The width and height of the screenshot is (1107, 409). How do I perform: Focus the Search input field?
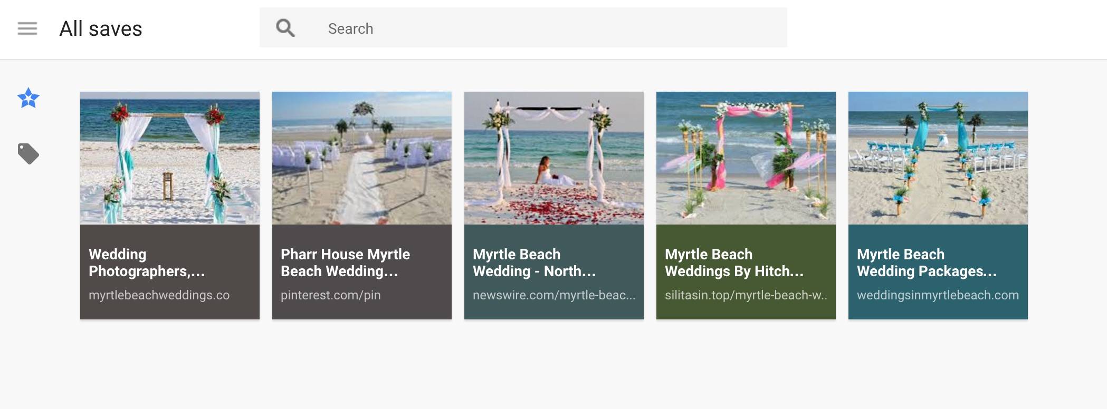click(523, 28)
